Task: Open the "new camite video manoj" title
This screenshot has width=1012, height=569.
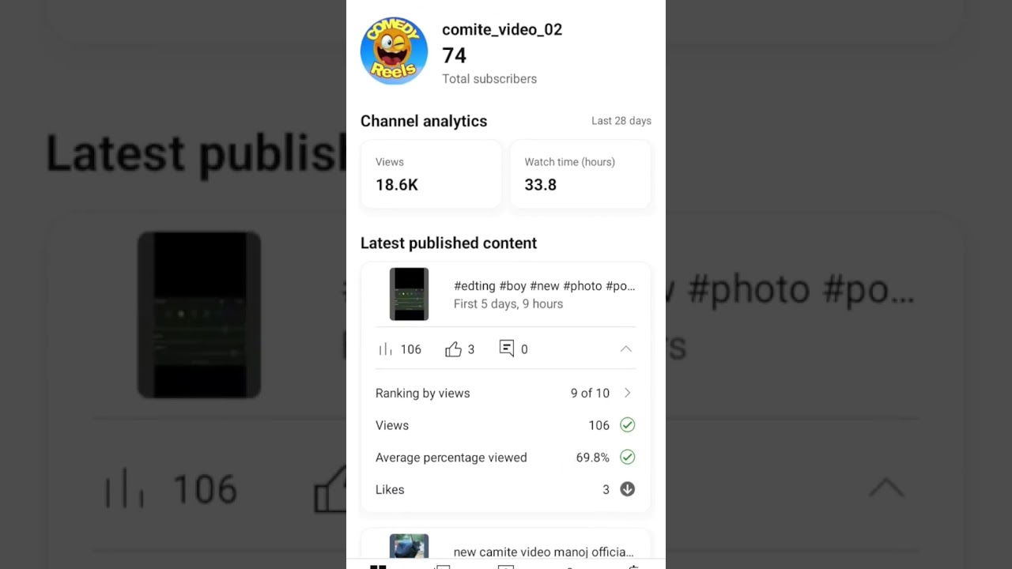Action: pos(543,552)
